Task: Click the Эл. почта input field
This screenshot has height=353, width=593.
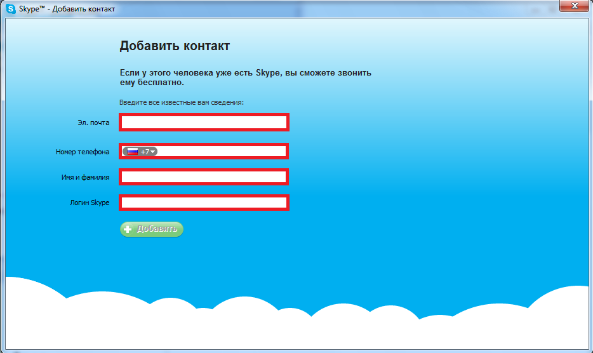Action: point(204,122)
